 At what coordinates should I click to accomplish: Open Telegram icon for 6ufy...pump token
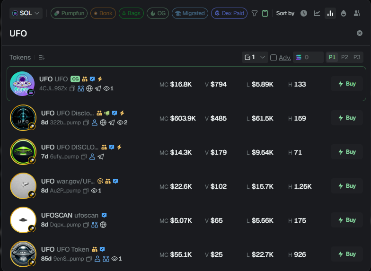(x=101, y=157)
